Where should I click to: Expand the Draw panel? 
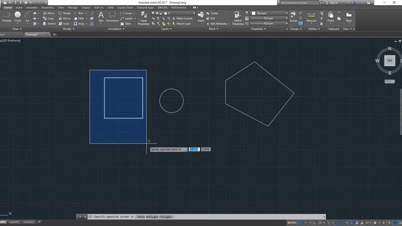[17, 29]
